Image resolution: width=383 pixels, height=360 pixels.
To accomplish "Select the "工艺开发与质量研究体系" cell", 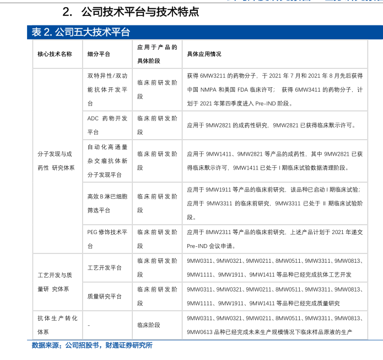I will pyautogui.click(x=55, y=282).
